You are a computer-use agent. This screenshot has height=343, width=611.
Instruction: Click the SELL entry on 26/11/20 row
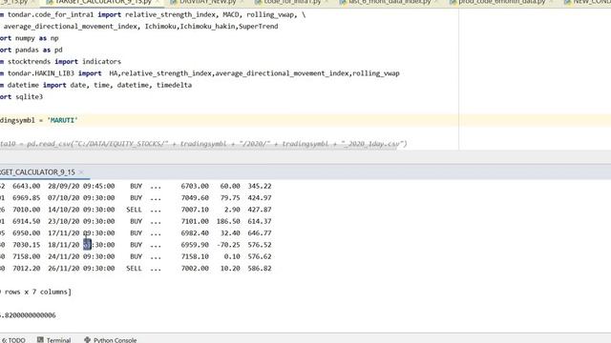click(x=134, y=268)
